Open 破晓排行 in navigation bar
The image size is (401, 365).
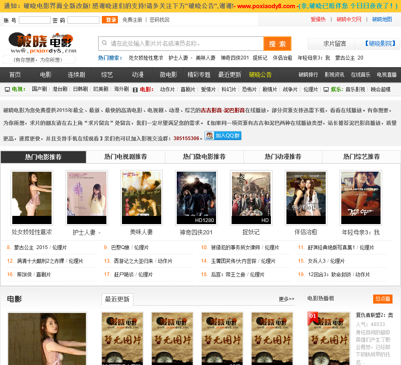point(308,75)
